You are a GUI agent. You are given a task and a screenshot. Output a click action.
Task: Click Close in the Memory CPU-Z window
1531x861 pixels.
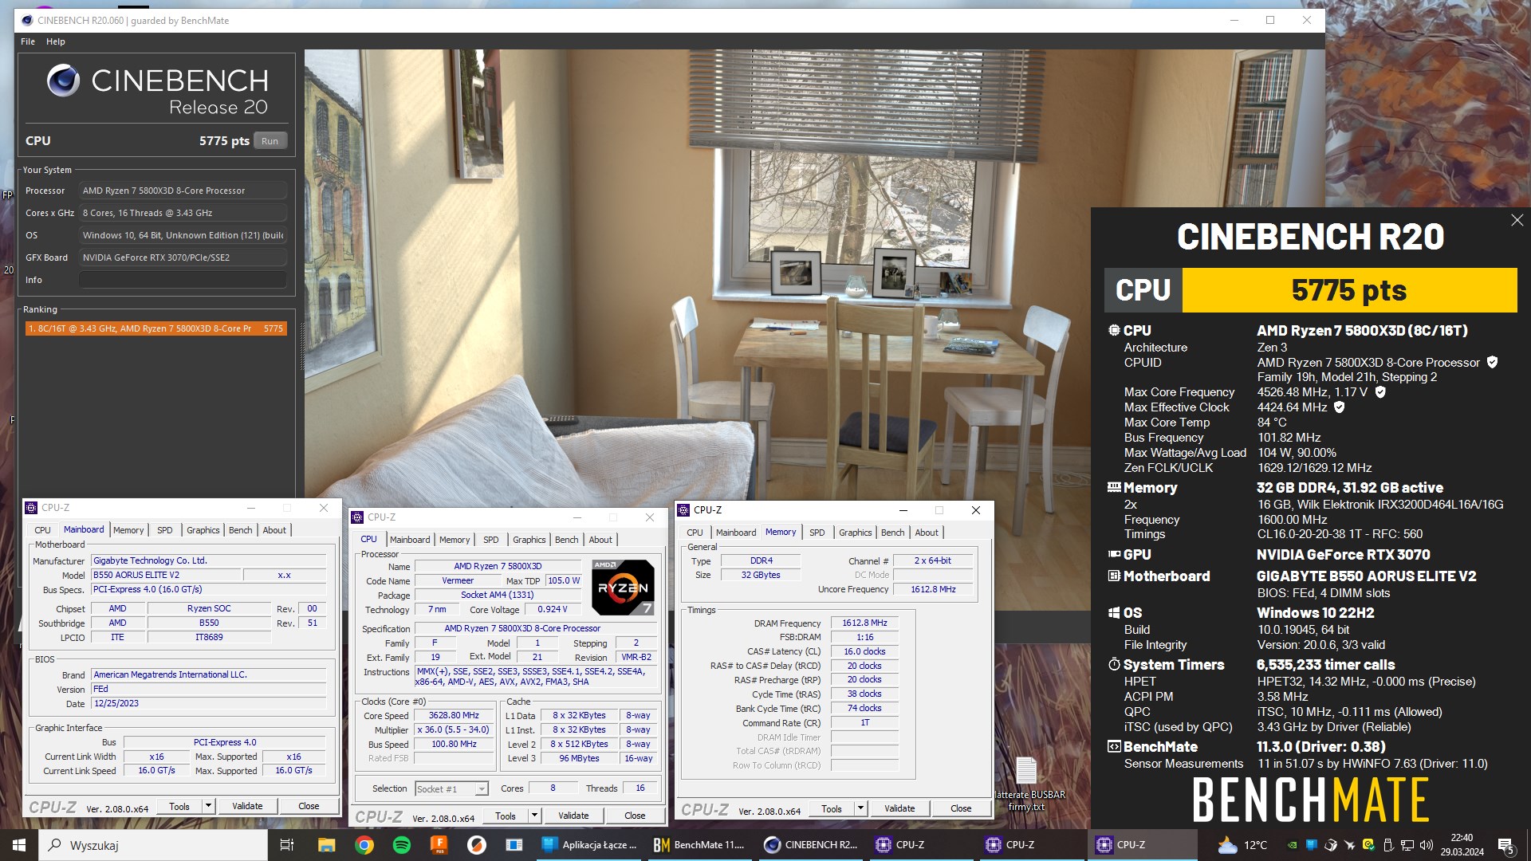961,808
